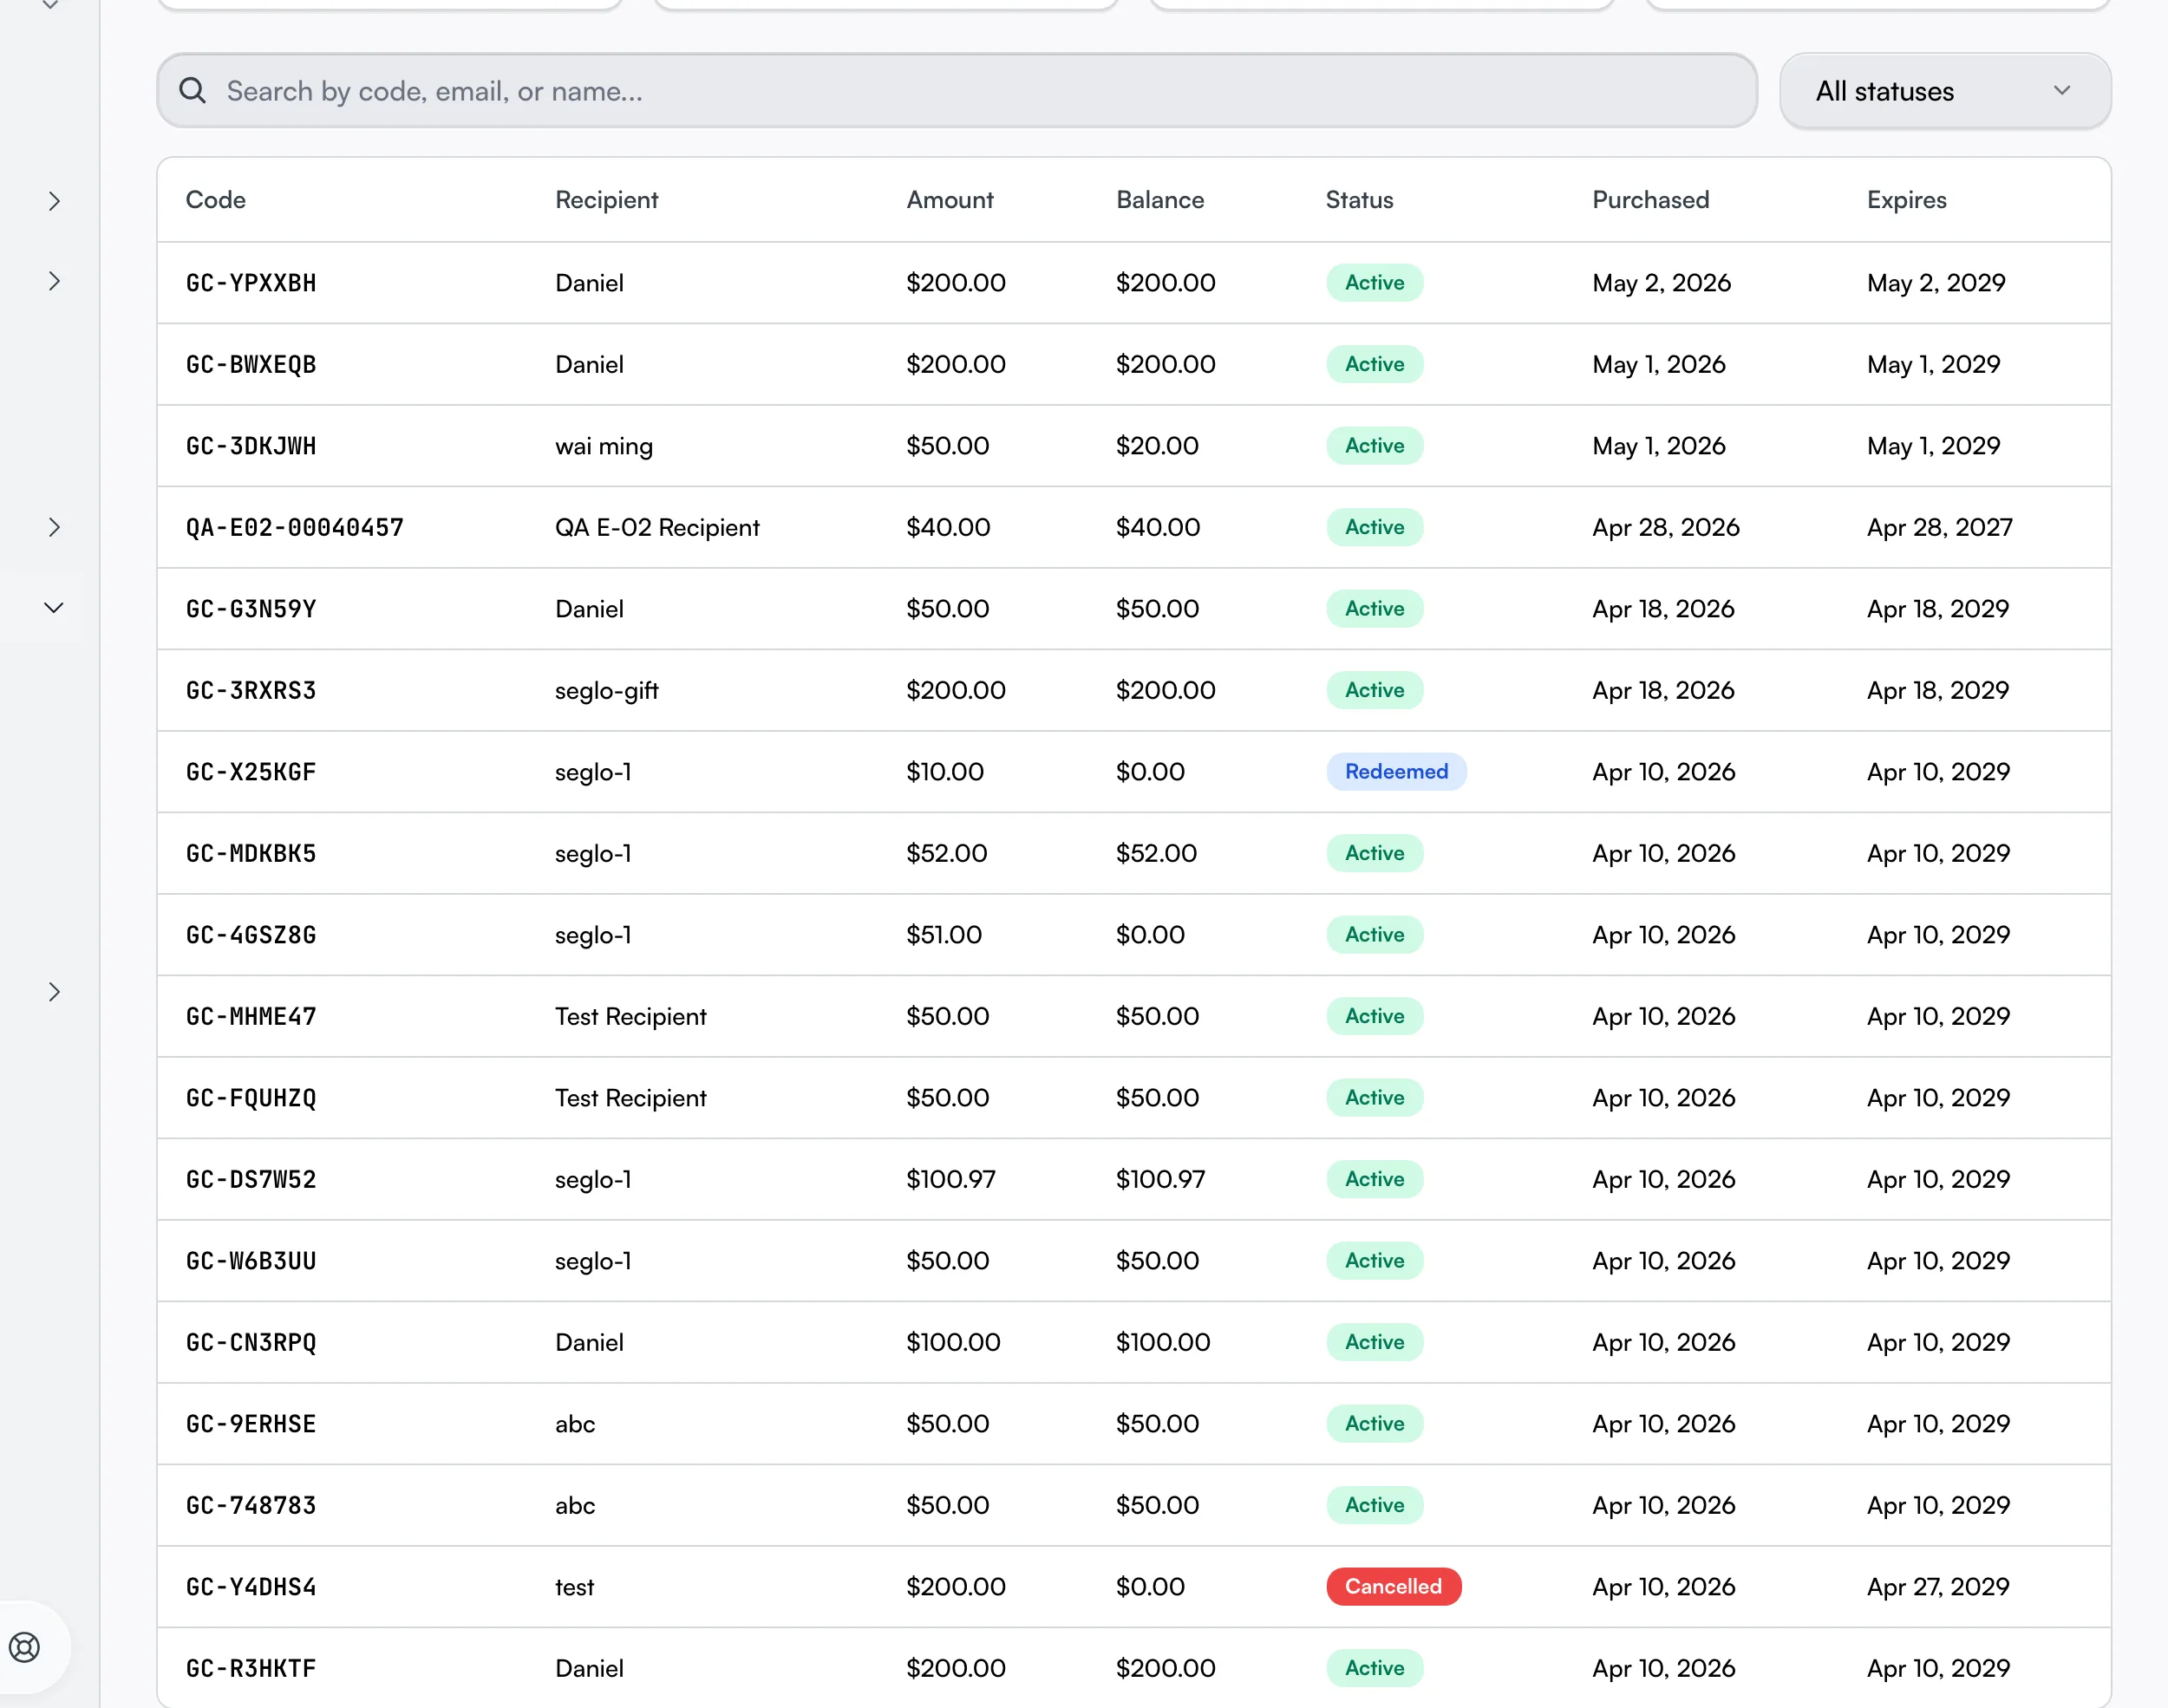Sort by the Amount column header

[949, 200]
